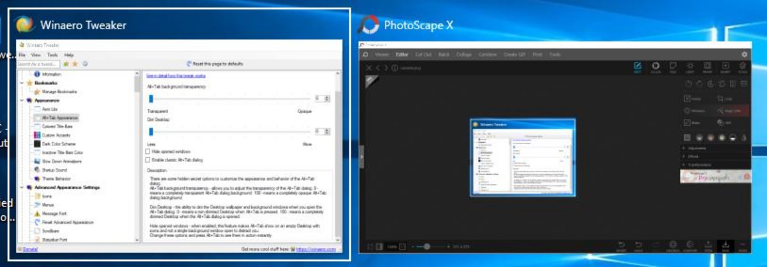Click the Undo icon in PhotoScape X
The height and width of the screenshot is (267, 767).
click(639, 245)
